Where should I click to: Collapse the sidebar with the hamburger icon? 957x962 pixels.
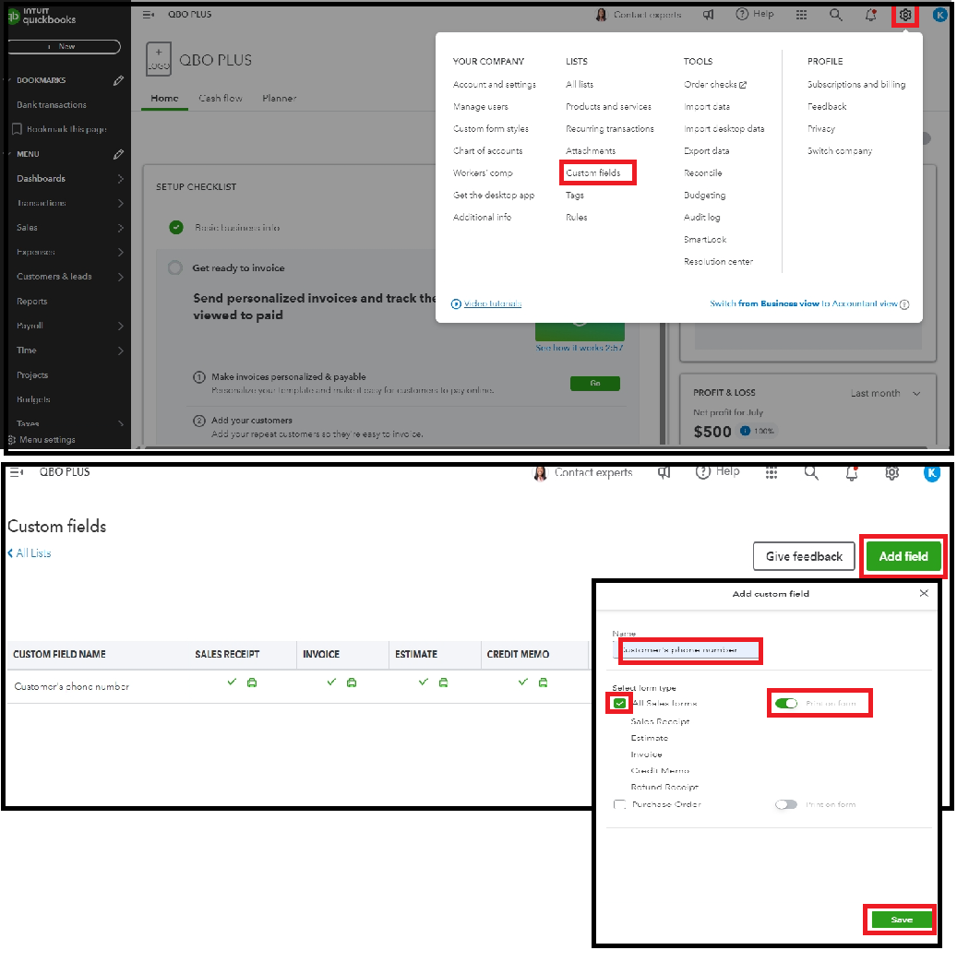coord(148,14)
